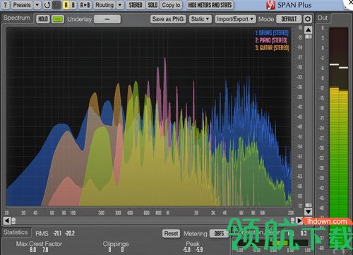Open the Underlay selector

tap(107, 19)
